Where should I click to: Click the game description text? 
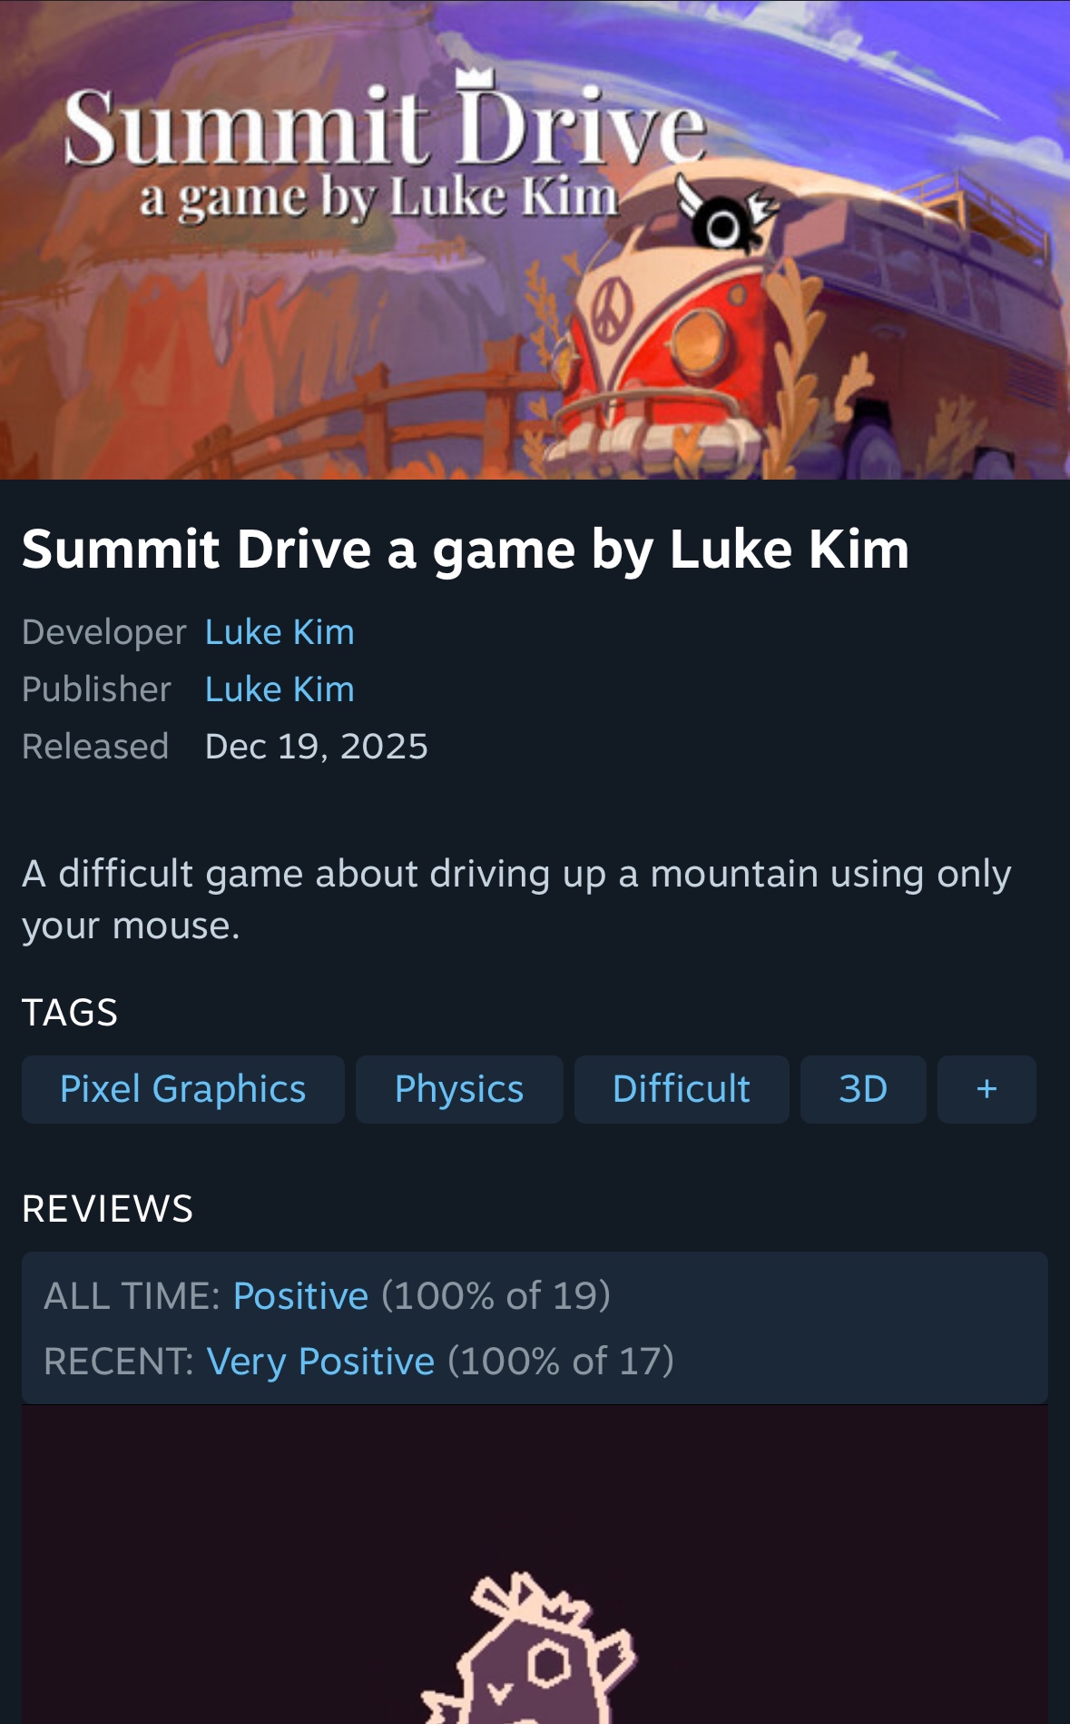pos(516,899)
